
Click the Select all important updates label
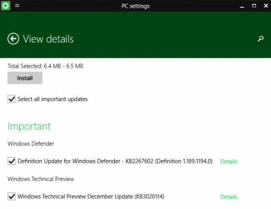[53, 99]
